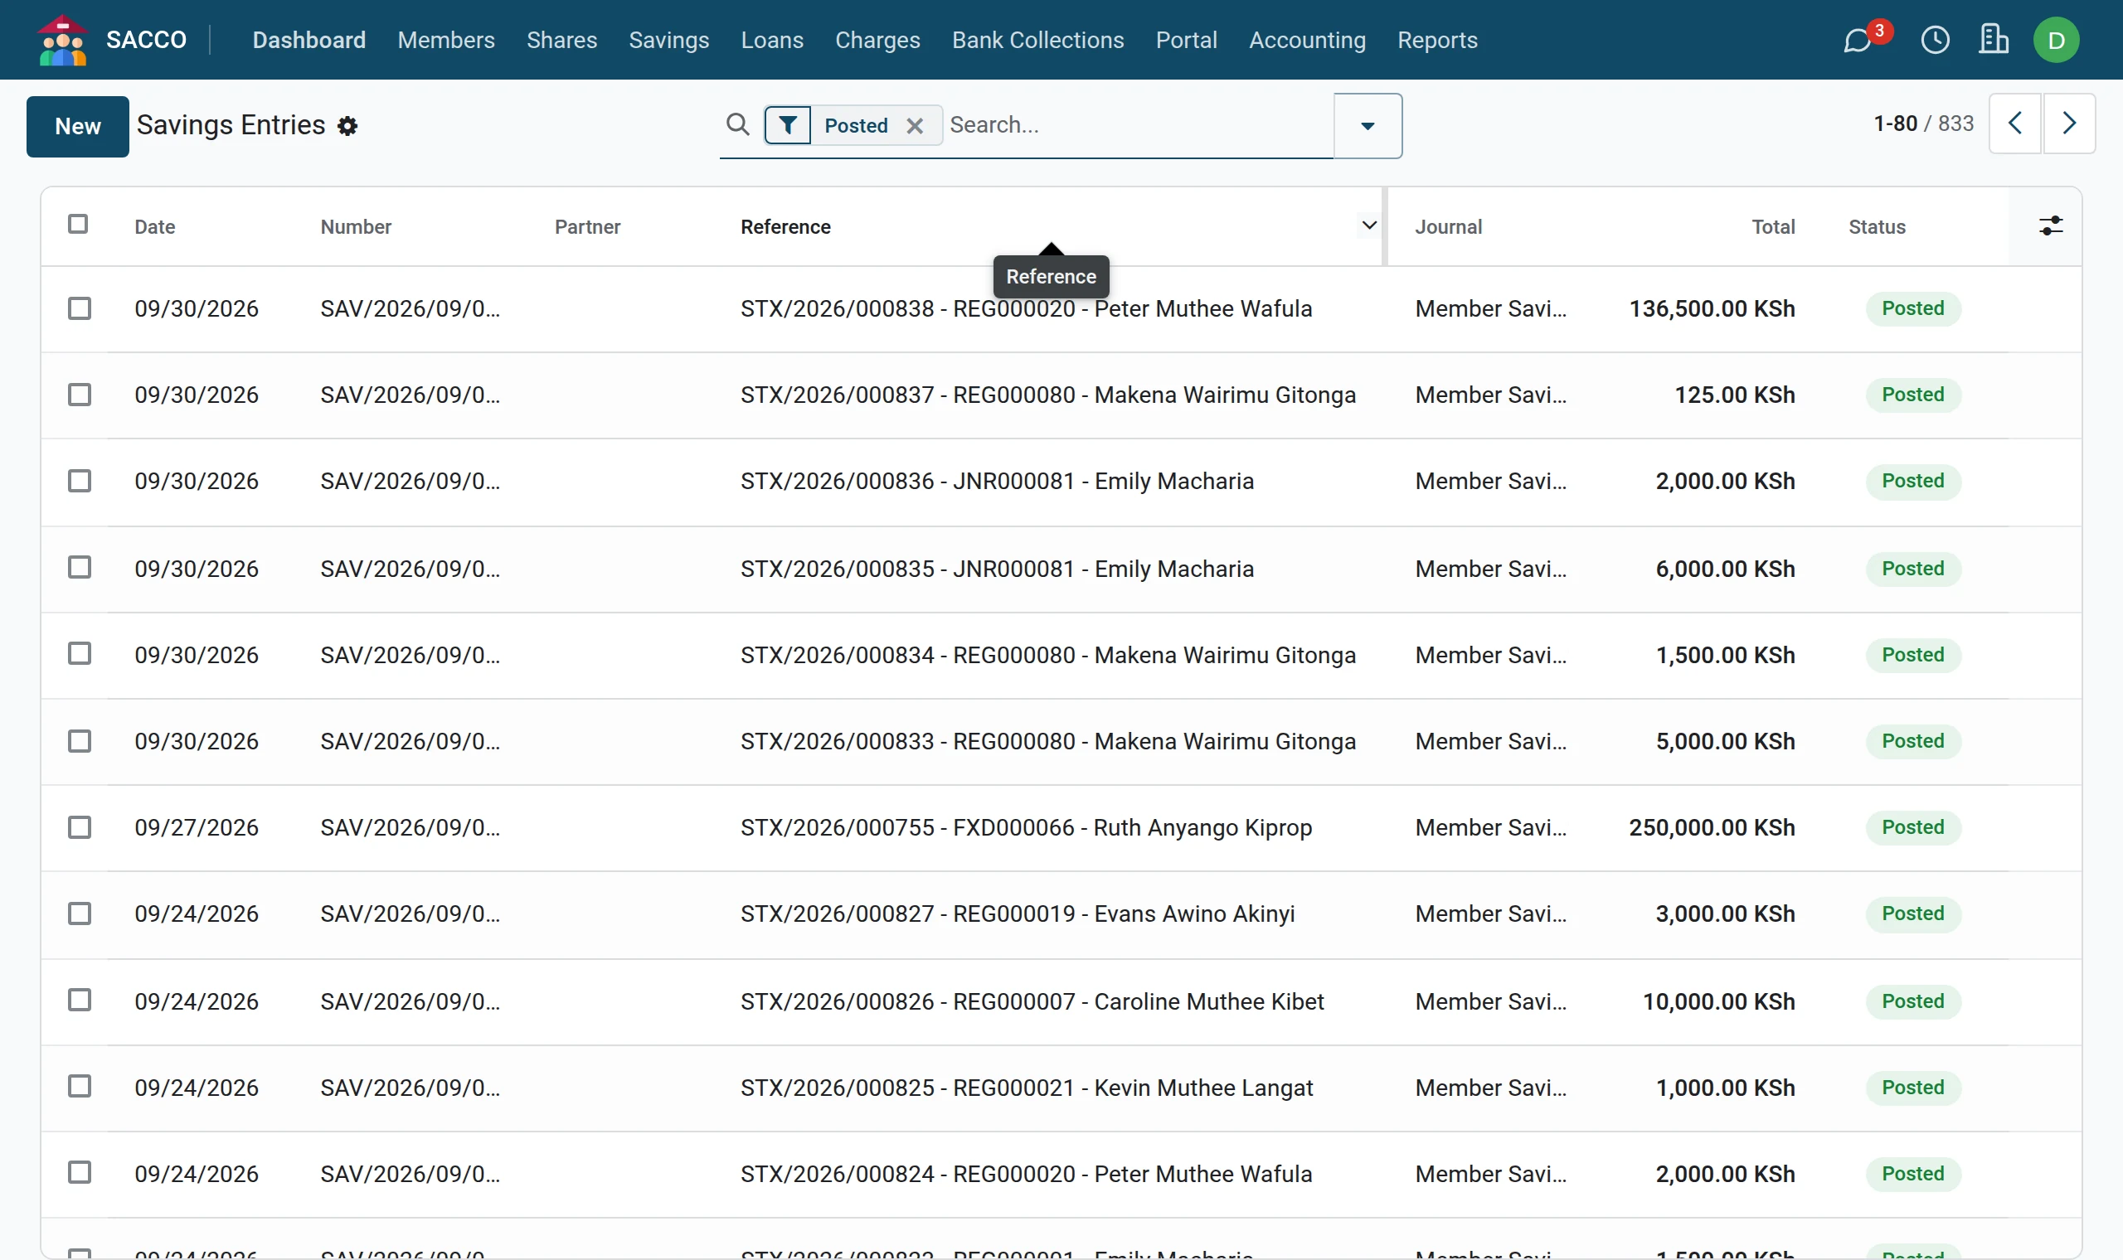The height and width of the screenshot is (1260, 2123).
Task: Click into the Search input field
Action: [x=1138, y=125]
